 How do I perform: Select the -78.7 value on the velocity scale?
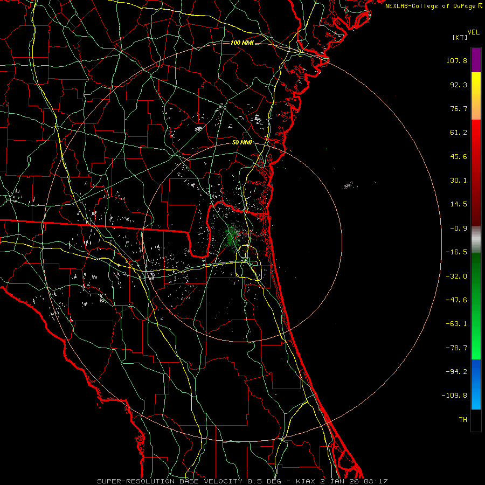tap(456, 348)
